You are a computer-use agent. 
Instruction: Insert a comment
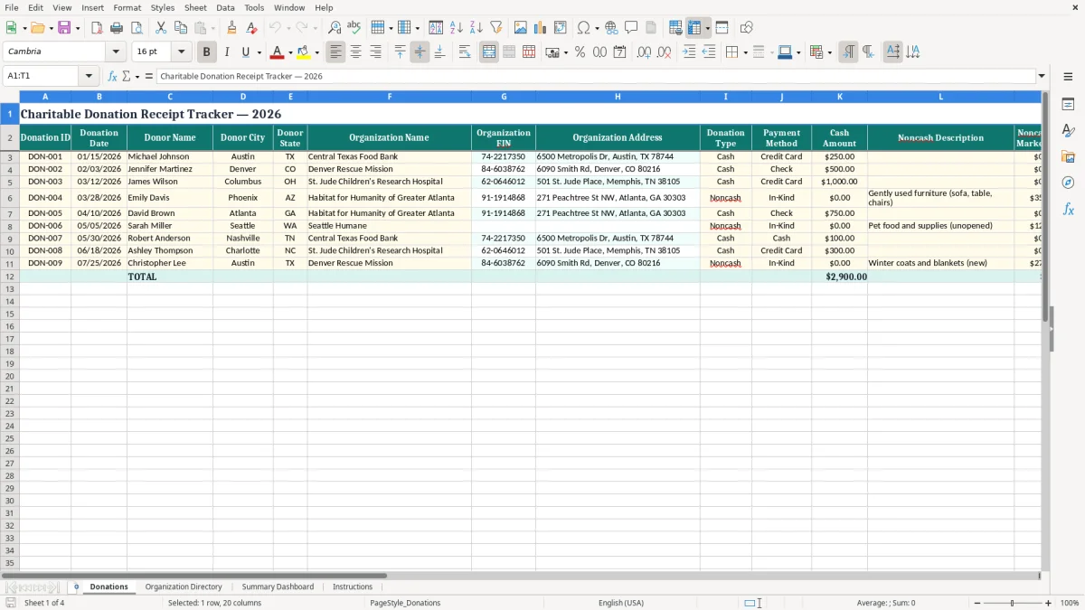tap(631, 28)
